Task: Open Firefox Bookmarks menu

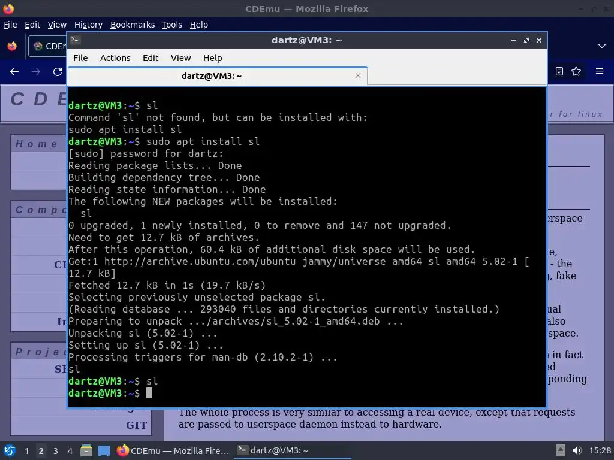Action: tap(133, 25)
